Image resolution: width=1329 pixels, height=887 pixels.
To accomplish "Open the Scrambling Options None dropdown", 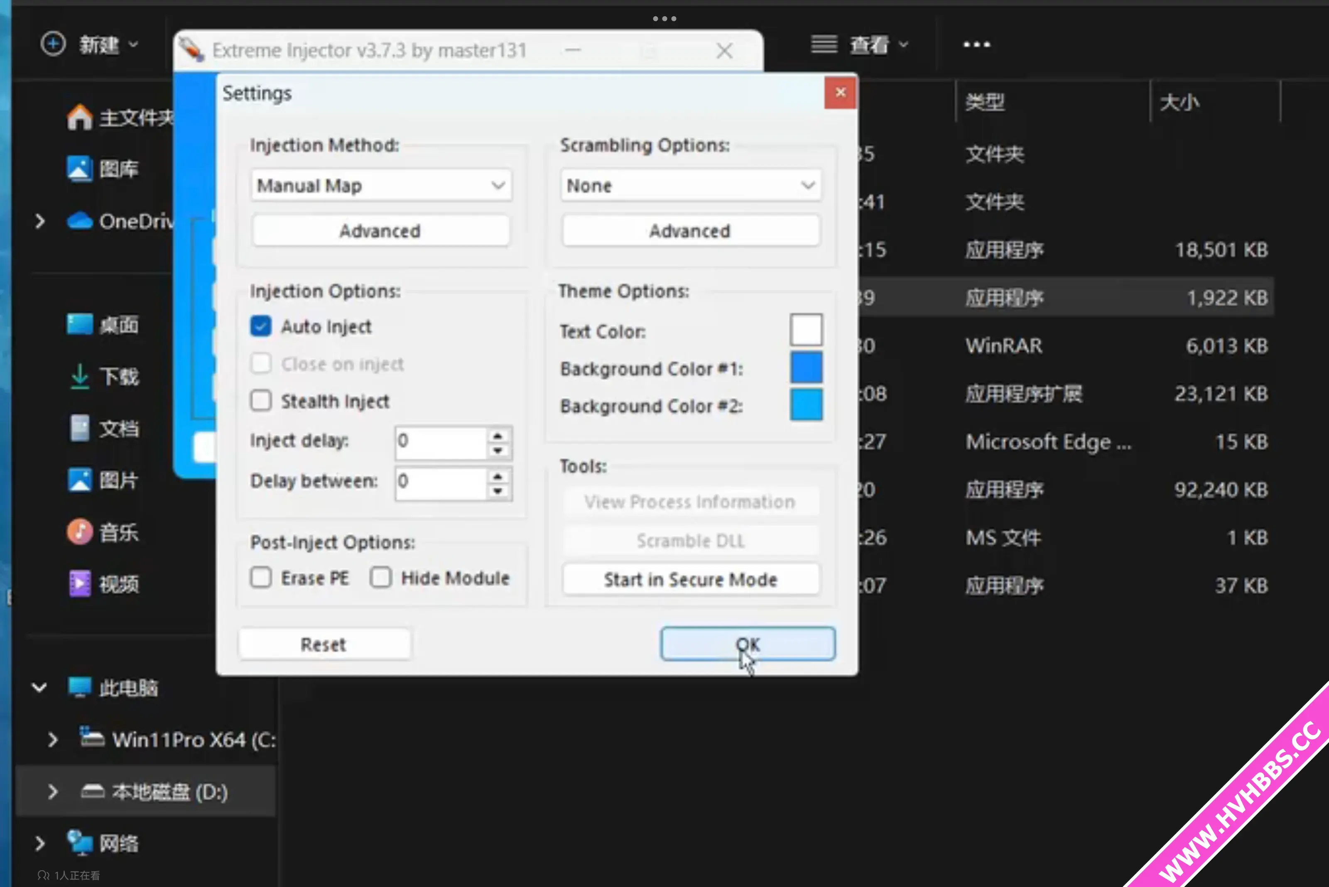I will [690, 186].
